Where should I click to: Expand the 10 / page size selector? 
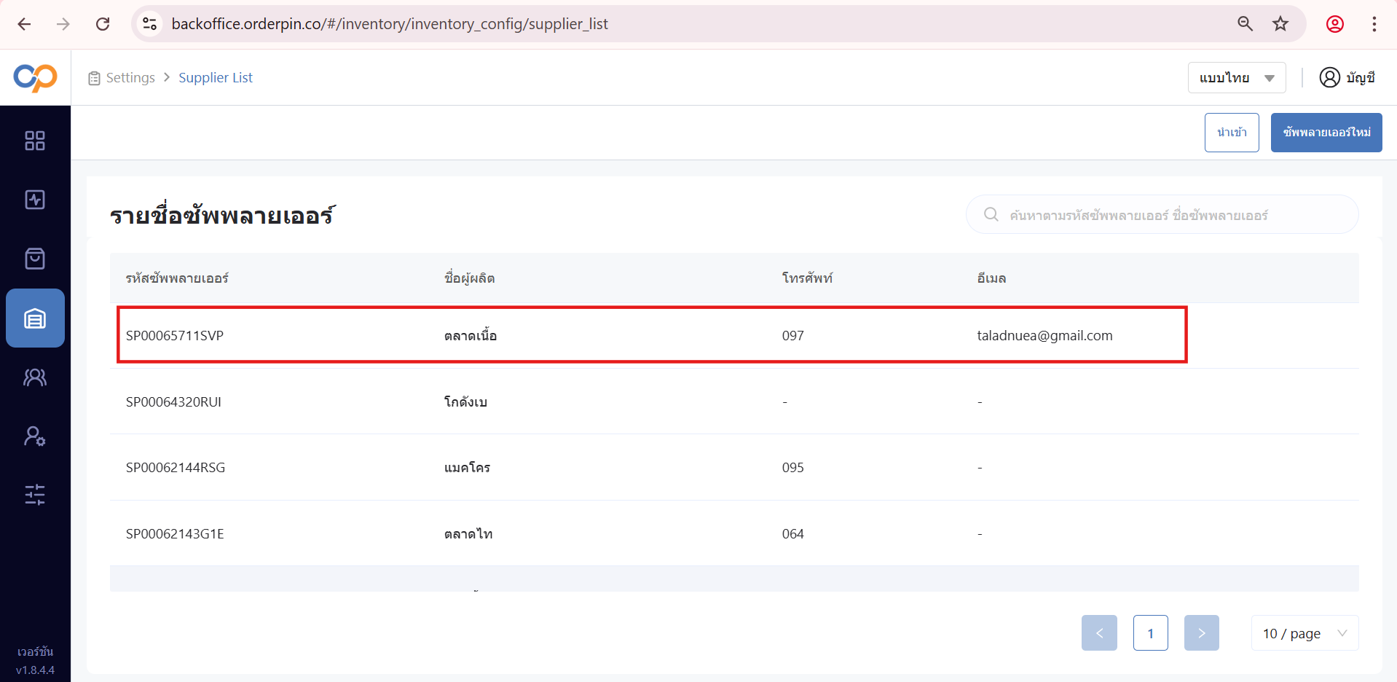coord(1304,633)
